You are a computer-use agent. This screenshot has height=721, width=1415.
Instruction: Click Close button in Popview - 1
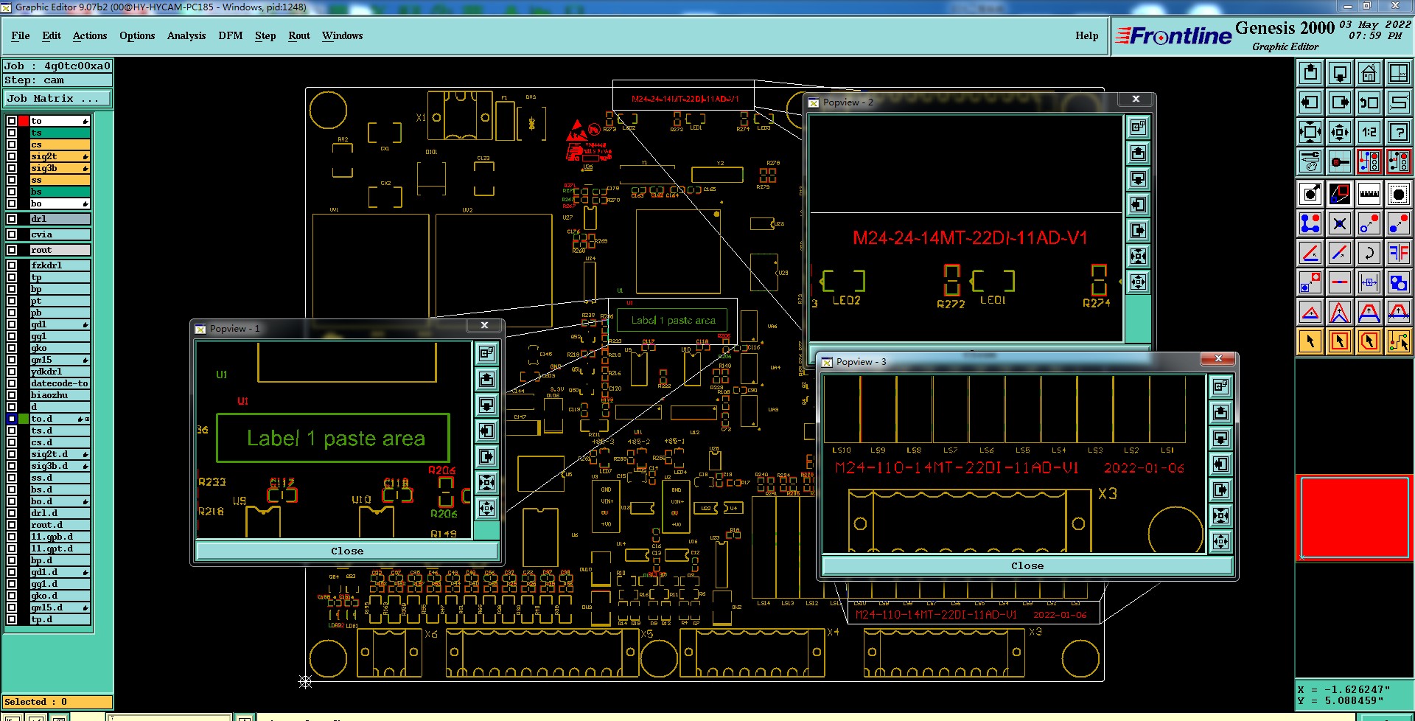(x=347, y=551)
